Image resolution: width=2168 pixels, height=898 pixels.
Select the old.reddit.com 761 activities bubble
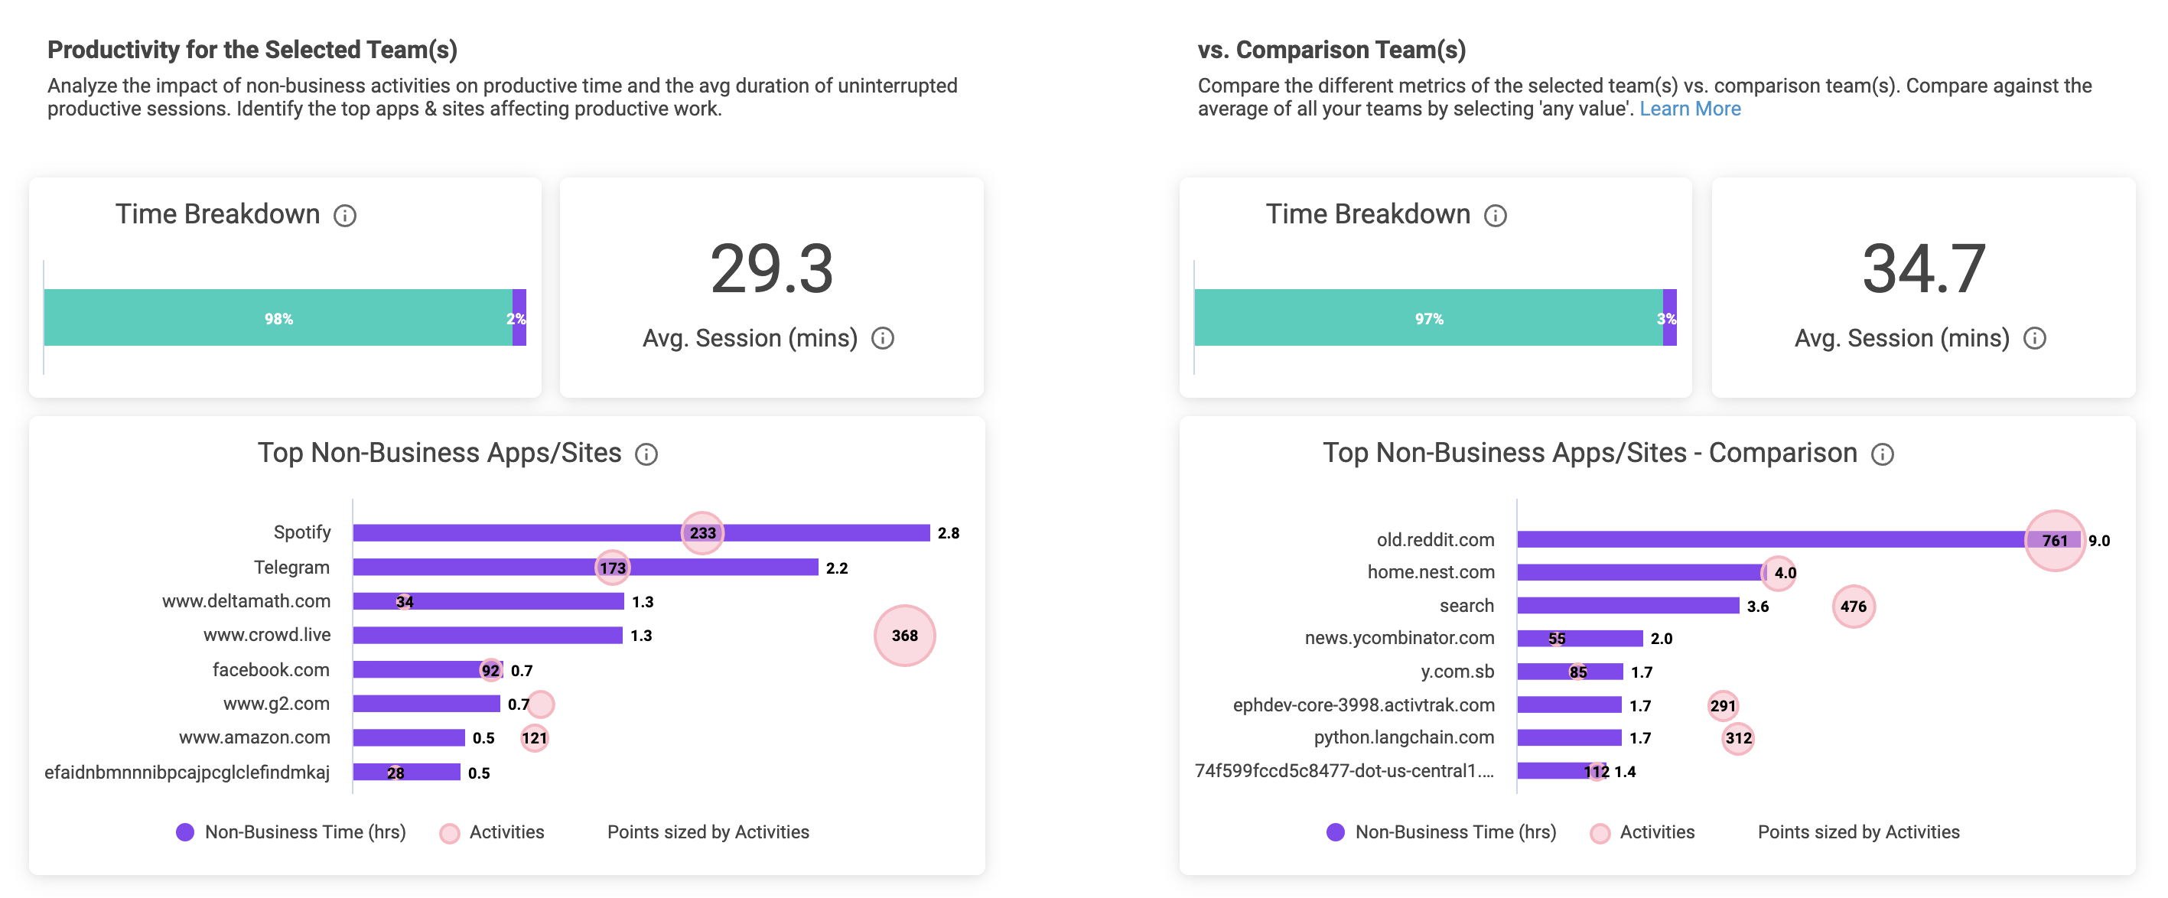point(2053,540)
